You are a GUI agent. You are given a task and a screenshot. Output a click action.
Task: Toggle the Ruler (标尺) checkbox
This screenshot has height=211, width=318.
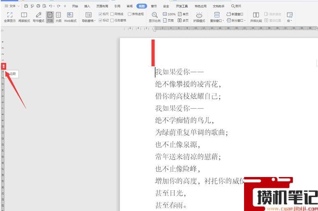(104, 14)
